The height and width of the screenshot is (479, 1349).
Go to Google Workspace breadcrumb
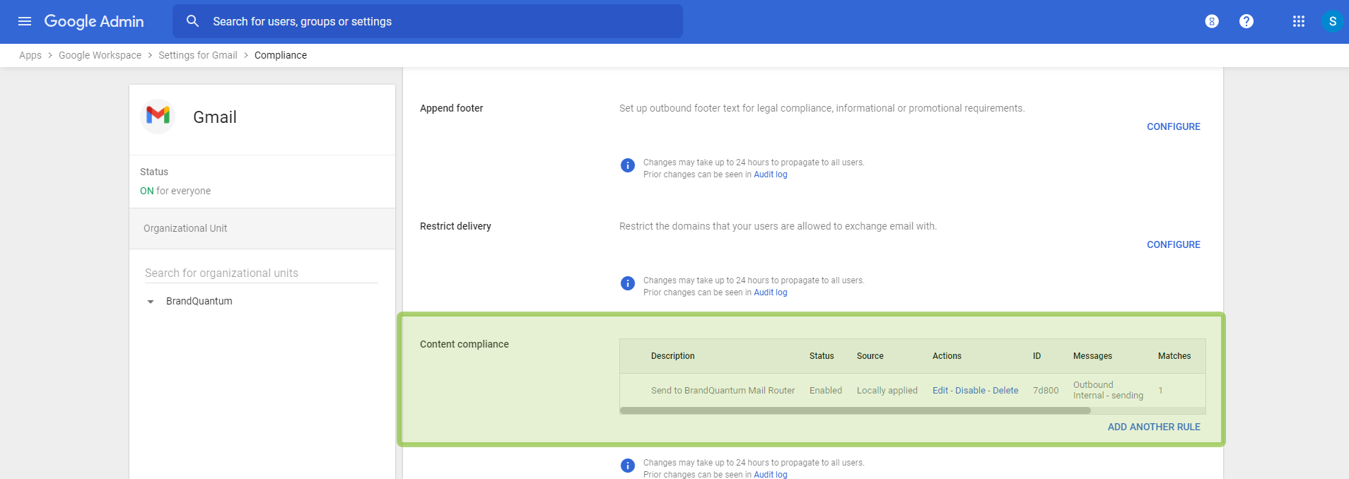click(x=100, y=55)
